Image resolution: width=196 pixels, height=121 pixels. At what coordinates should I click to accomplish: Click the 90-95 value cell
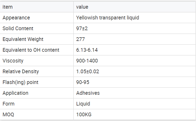pyautogui.click(x=83, y=82)
